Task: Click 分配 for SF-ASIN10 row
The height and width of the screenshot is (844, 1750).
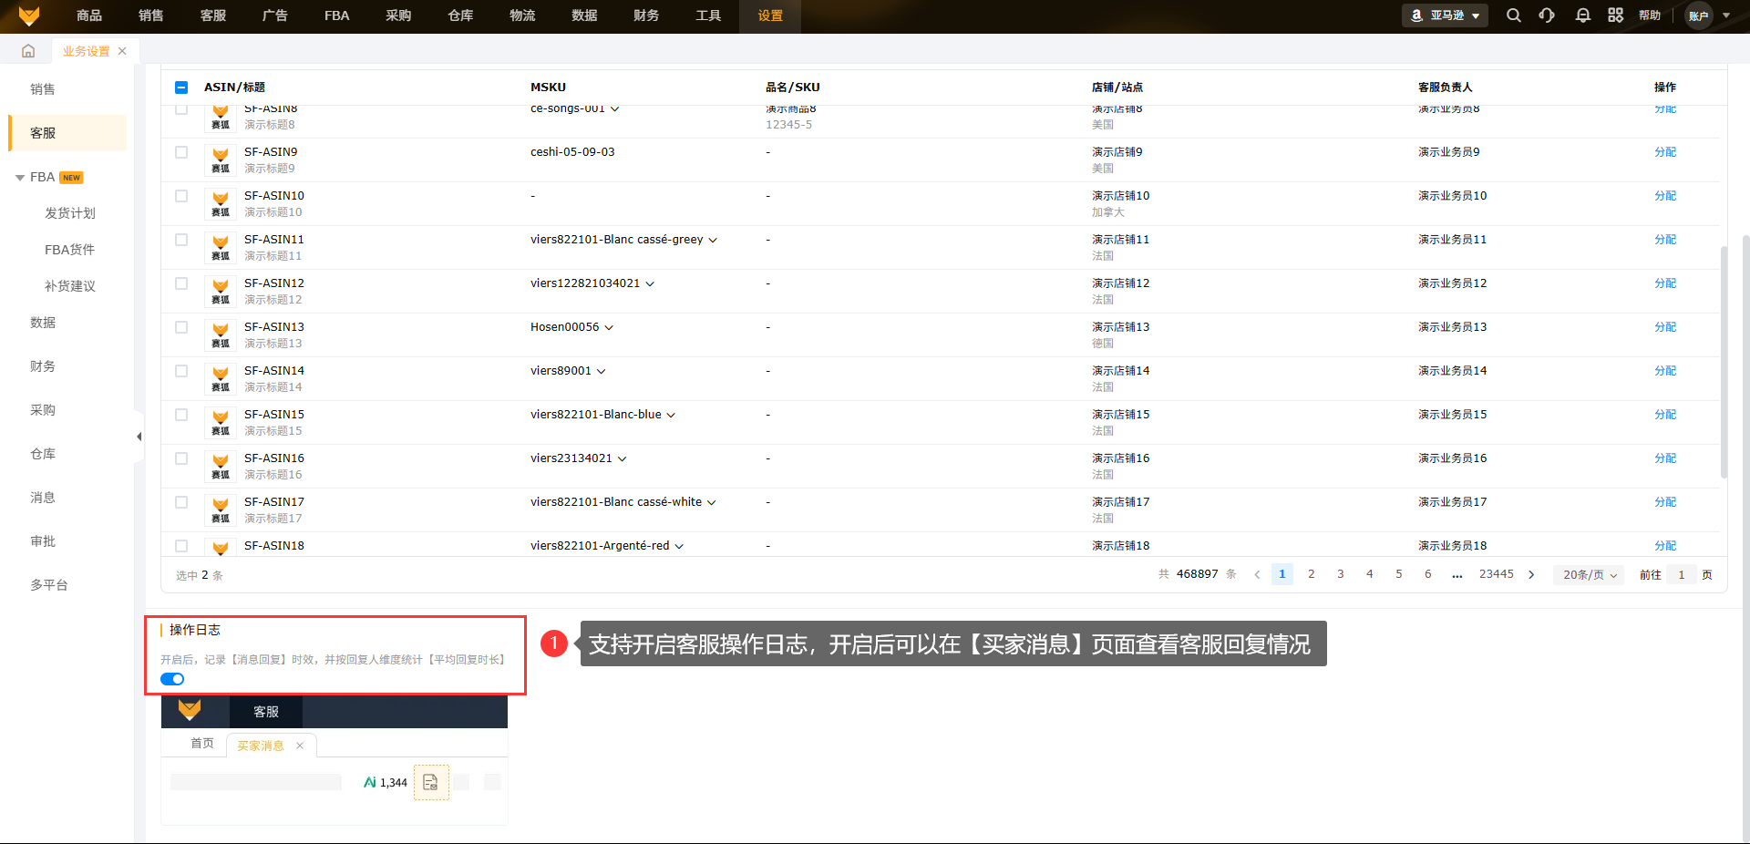Action: pyautogui.click(x=1665, y=196)
